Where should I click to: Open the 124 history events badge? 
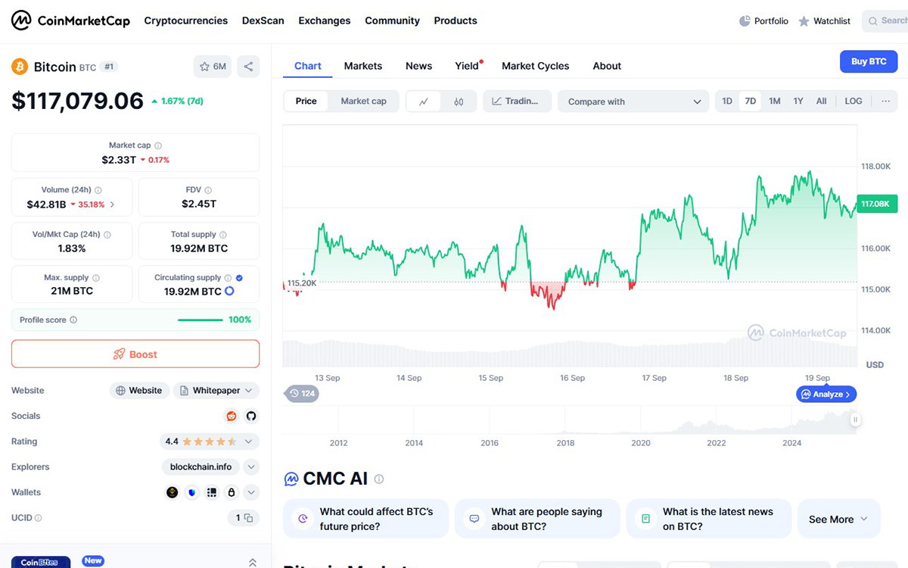point(302,394)
